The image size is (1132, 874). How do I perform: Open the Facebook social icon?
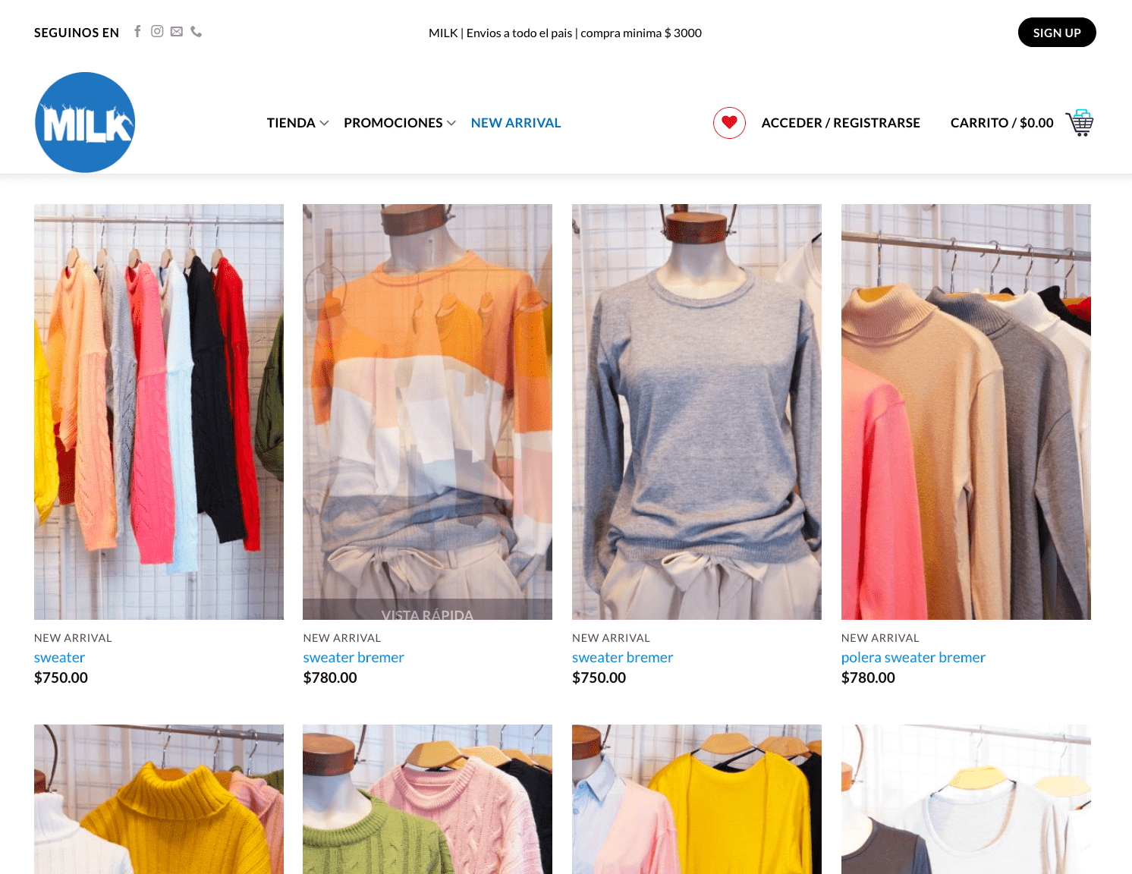coord(137,31)
